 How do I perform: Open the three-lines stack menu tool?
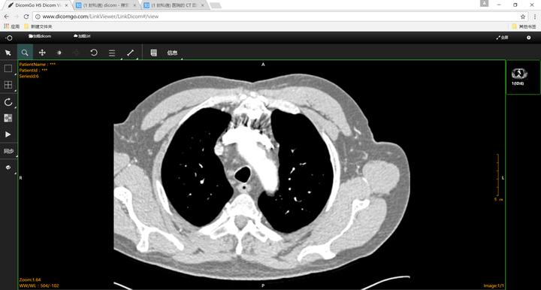pos(112,53)
